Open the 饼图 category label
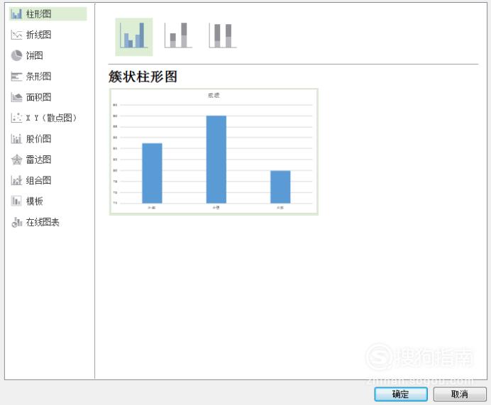This screenshot has width=491, height=405. tap(35, 55)
